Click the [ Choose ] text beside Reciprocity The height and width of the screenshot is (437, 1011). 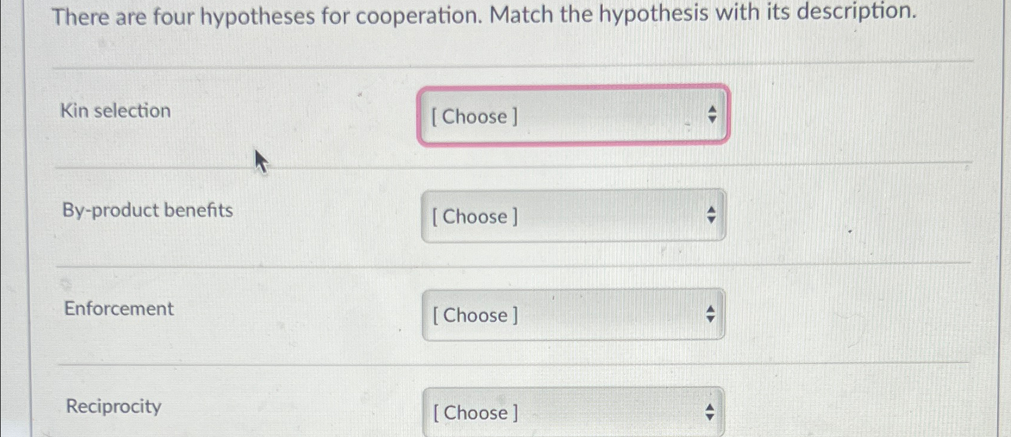[474, 413]
